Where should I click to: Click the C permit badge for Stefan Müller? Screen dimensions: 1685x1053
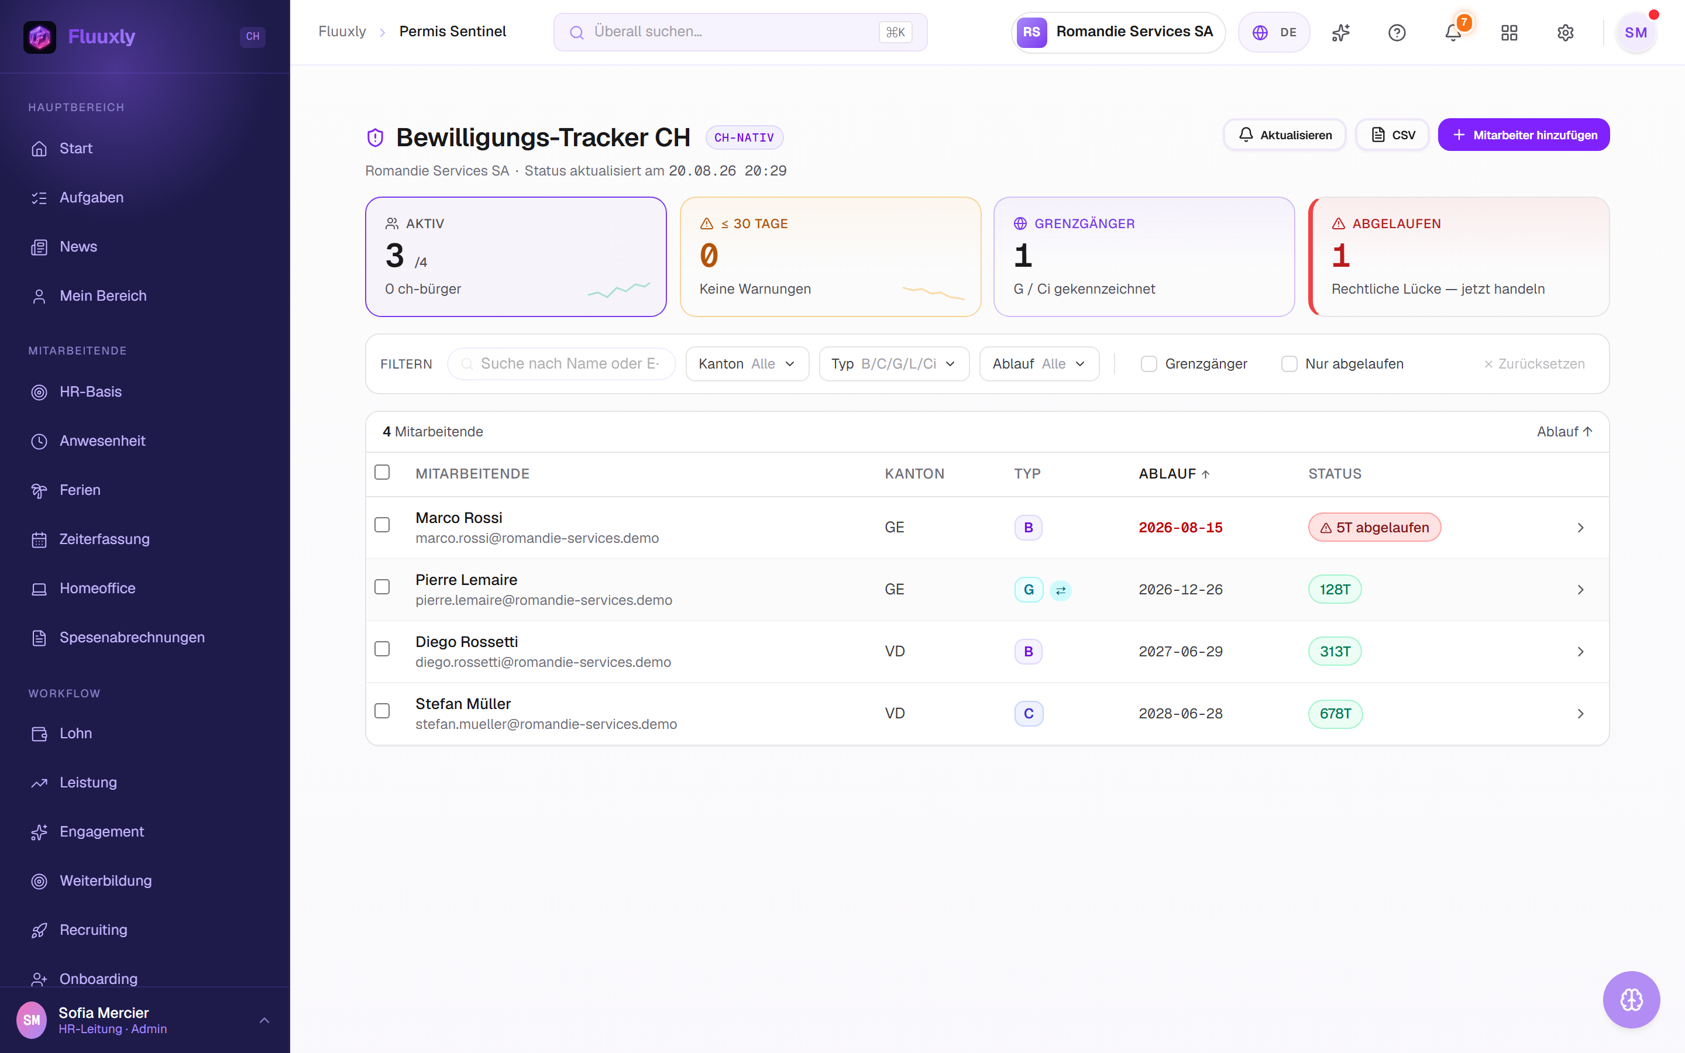point(1029,714)
